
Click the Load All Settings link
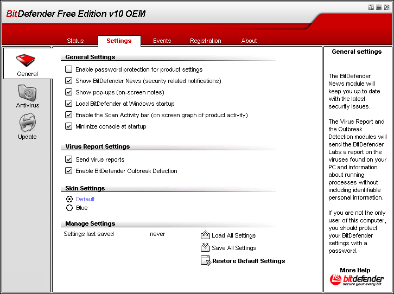[234, 235]
